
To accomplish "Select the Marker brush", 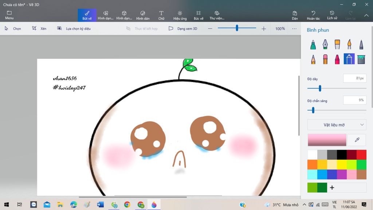I will [x=313, y=44].
